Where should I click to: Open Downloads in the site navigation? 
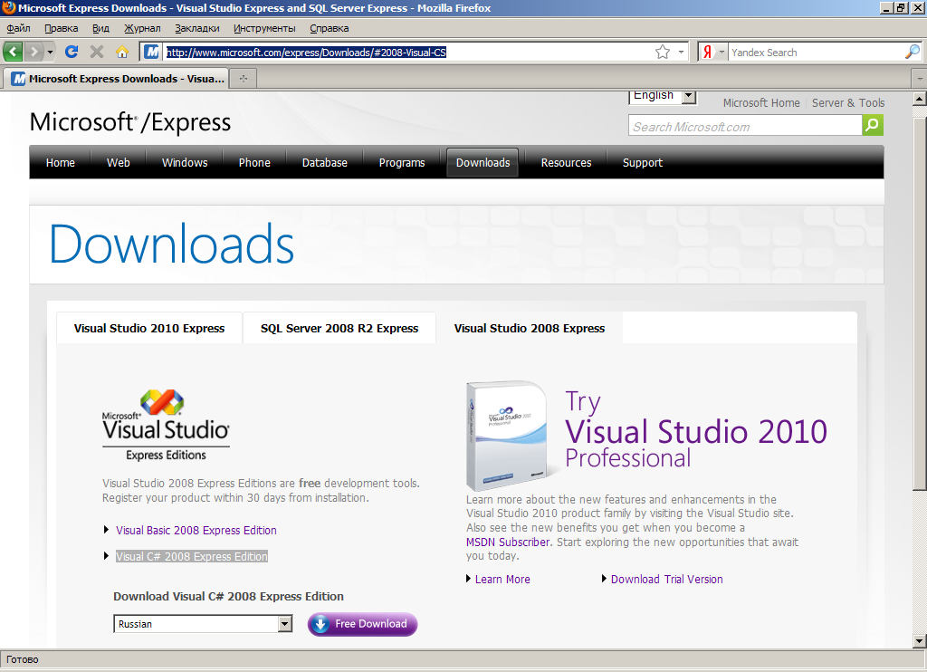coord(483,163)
